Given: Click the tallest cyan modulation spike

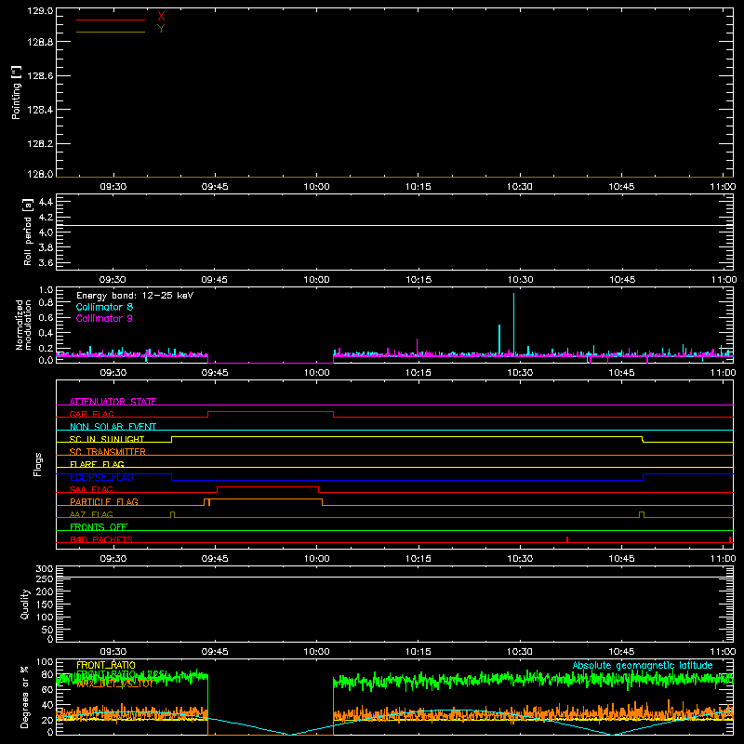Looking at the screenshot, I should pyautogui.click(x=513, y=324).
